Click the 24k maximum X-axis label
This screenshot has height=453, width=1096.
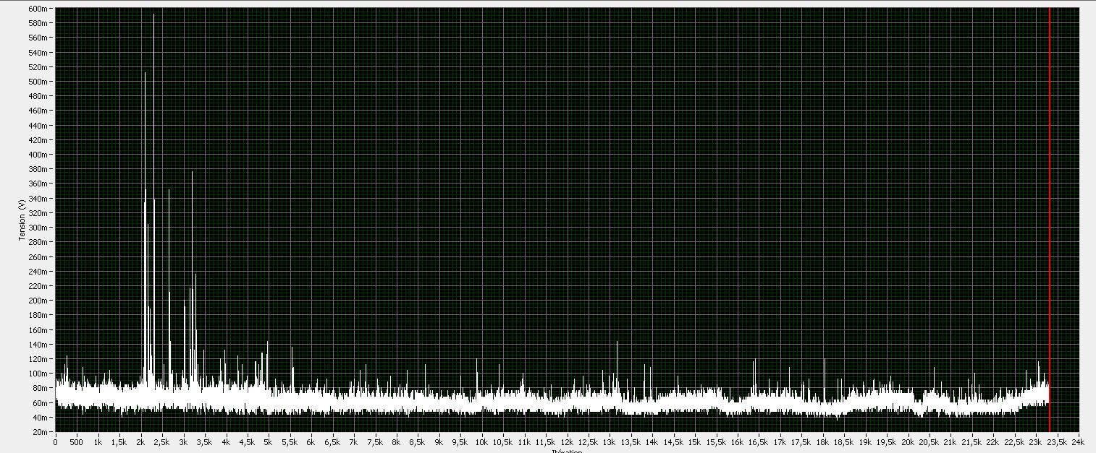coord(1078,441)
